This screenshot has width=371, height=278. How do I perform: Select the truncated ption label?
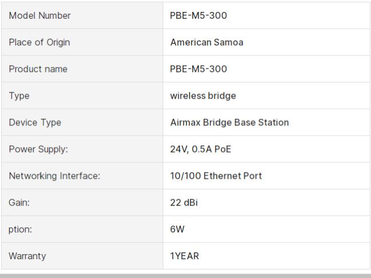20,230
